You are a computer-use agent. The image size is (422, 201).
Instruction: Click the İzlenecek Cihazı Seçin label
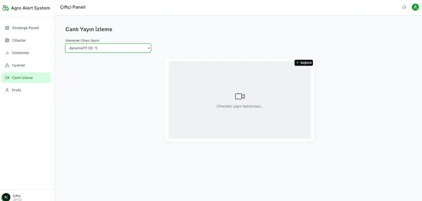83,41
